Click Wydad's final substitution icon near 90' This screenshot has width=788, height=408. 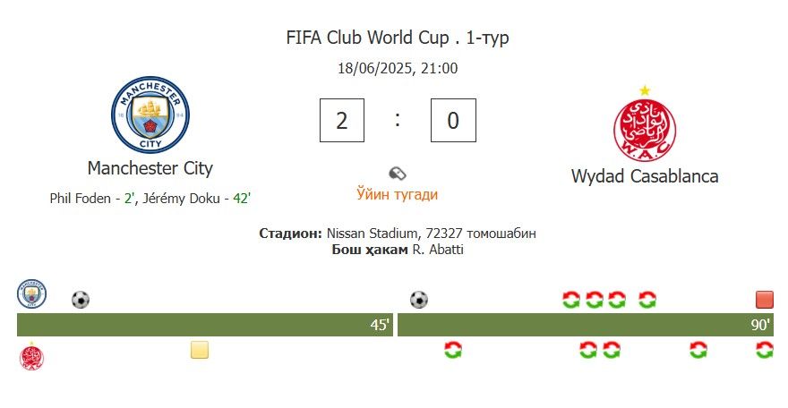pos(765,350)
